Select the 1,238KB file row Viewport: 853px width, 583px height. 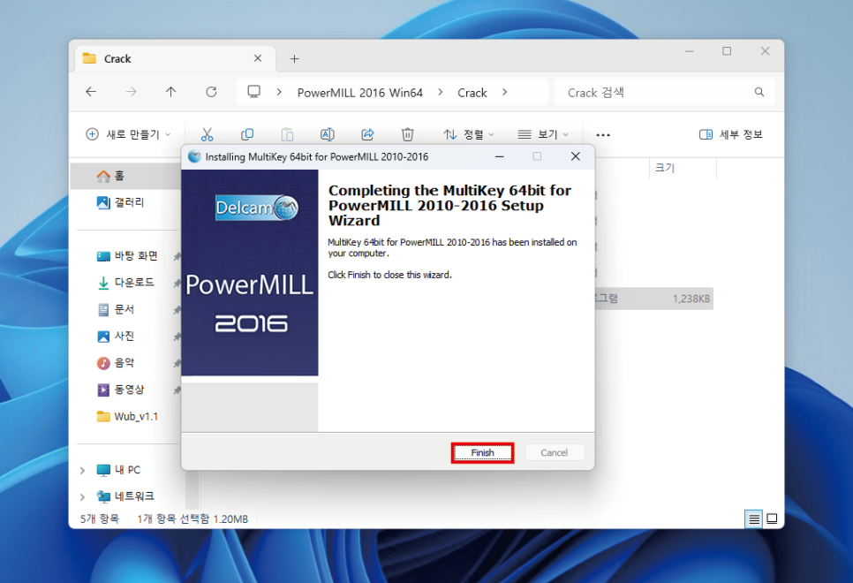(x=653, y=299)
